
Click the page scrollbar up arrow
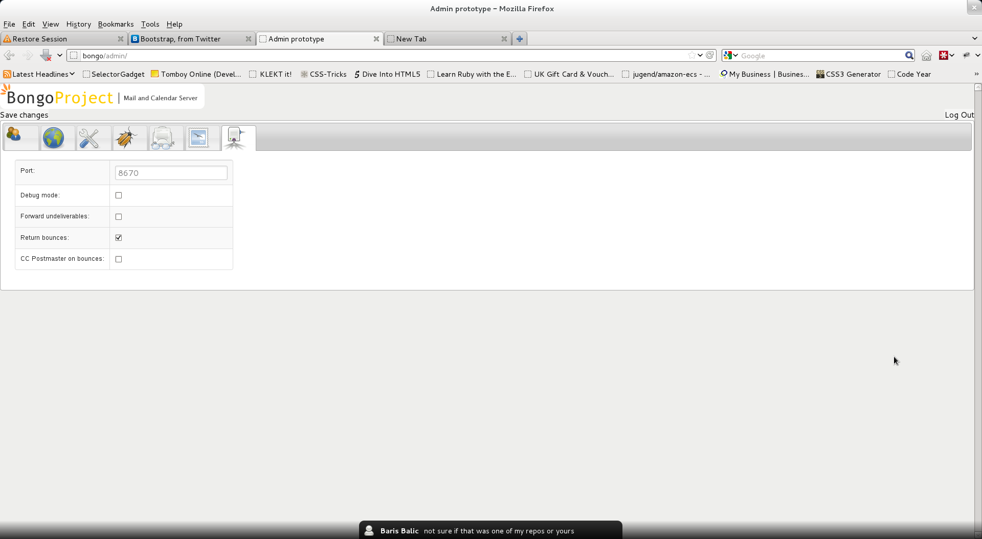(978, 87)
